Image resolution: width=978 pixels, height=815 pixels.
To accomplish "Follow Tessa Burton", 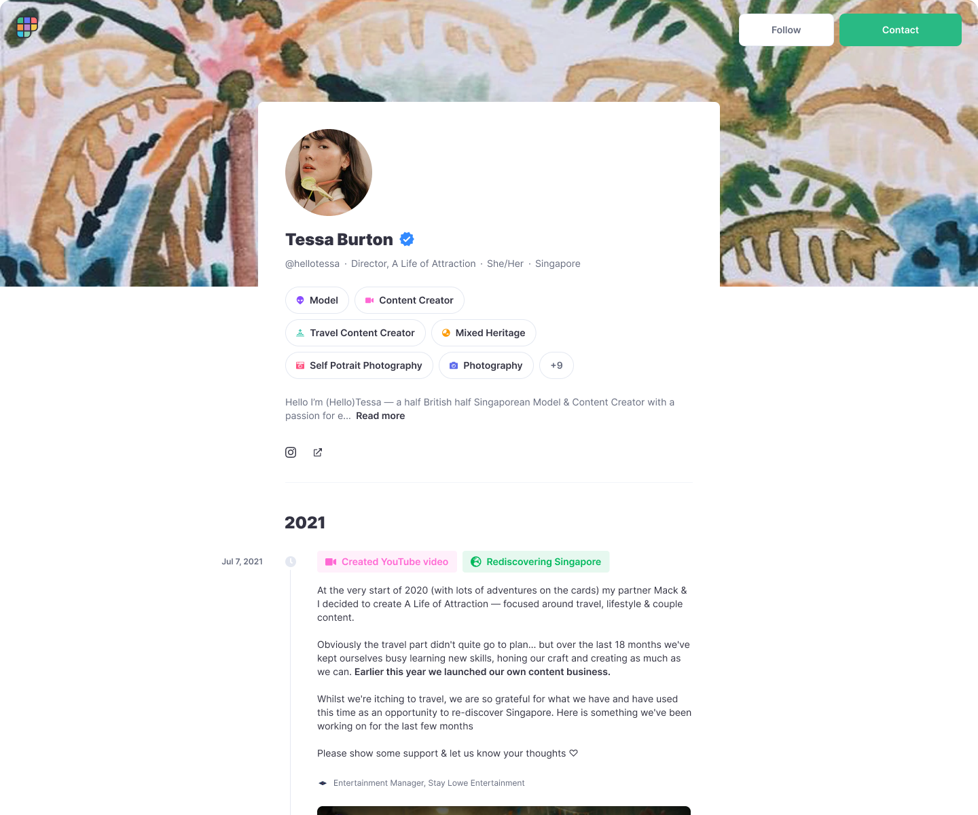I will pos(786,30).
